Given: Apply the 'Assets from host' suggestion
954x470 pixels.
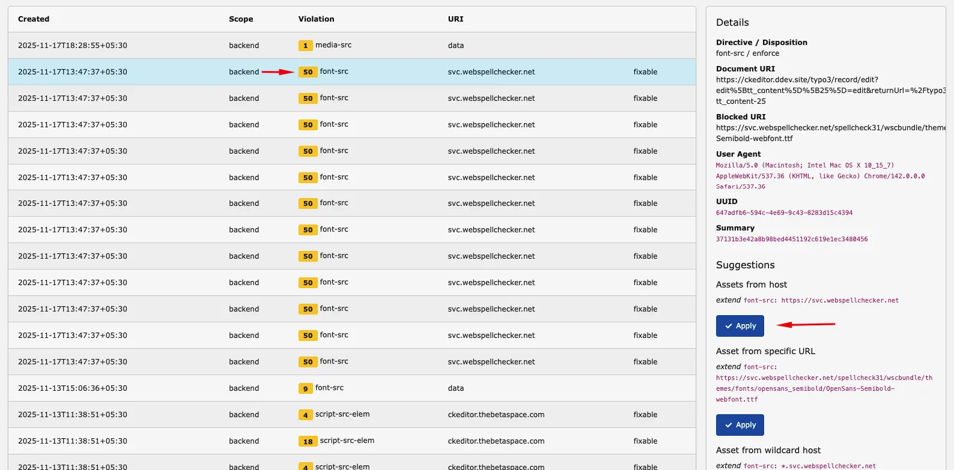Looking at the screenshot, I should coord(740,326).
